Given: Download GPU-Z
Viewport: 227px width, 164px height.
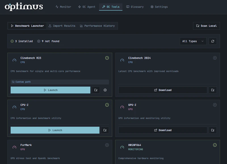Looking at the screenshot, I should (163, 130).
